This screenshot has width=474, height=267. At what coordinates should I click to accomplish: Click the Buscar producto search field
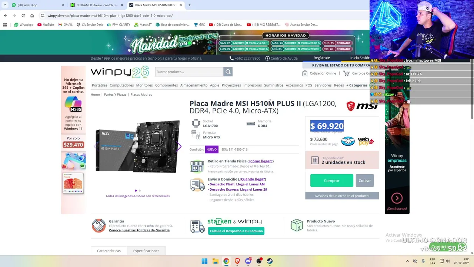[189, 72]
